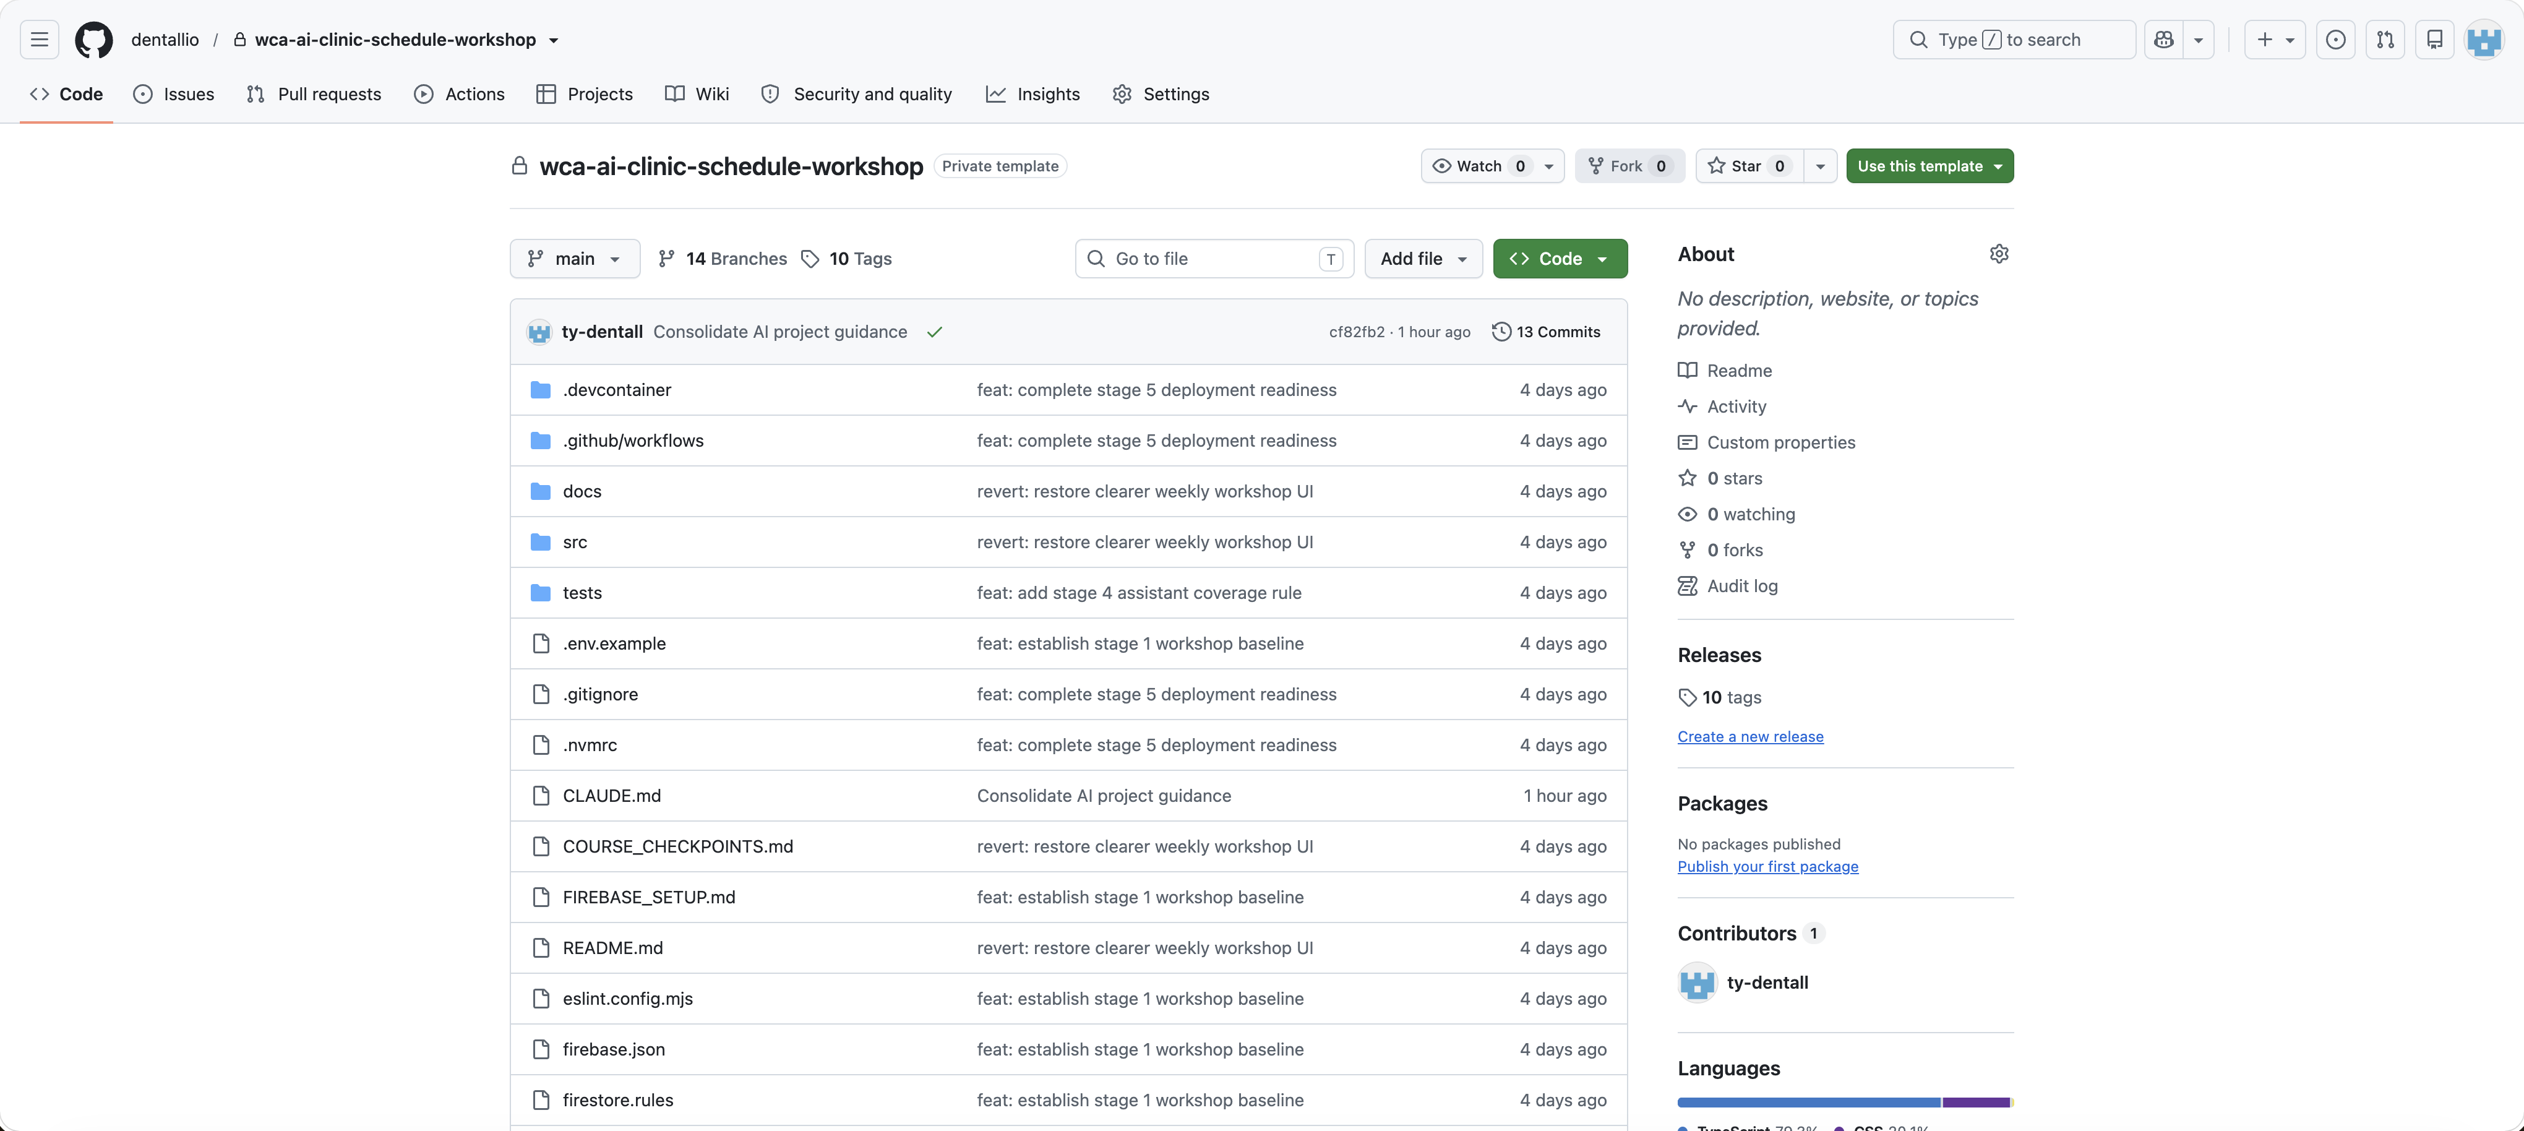Click the tag icon next to 10 Tags
The height and width of the screenshot is (1131, 2524).
(x=809, y=259)
